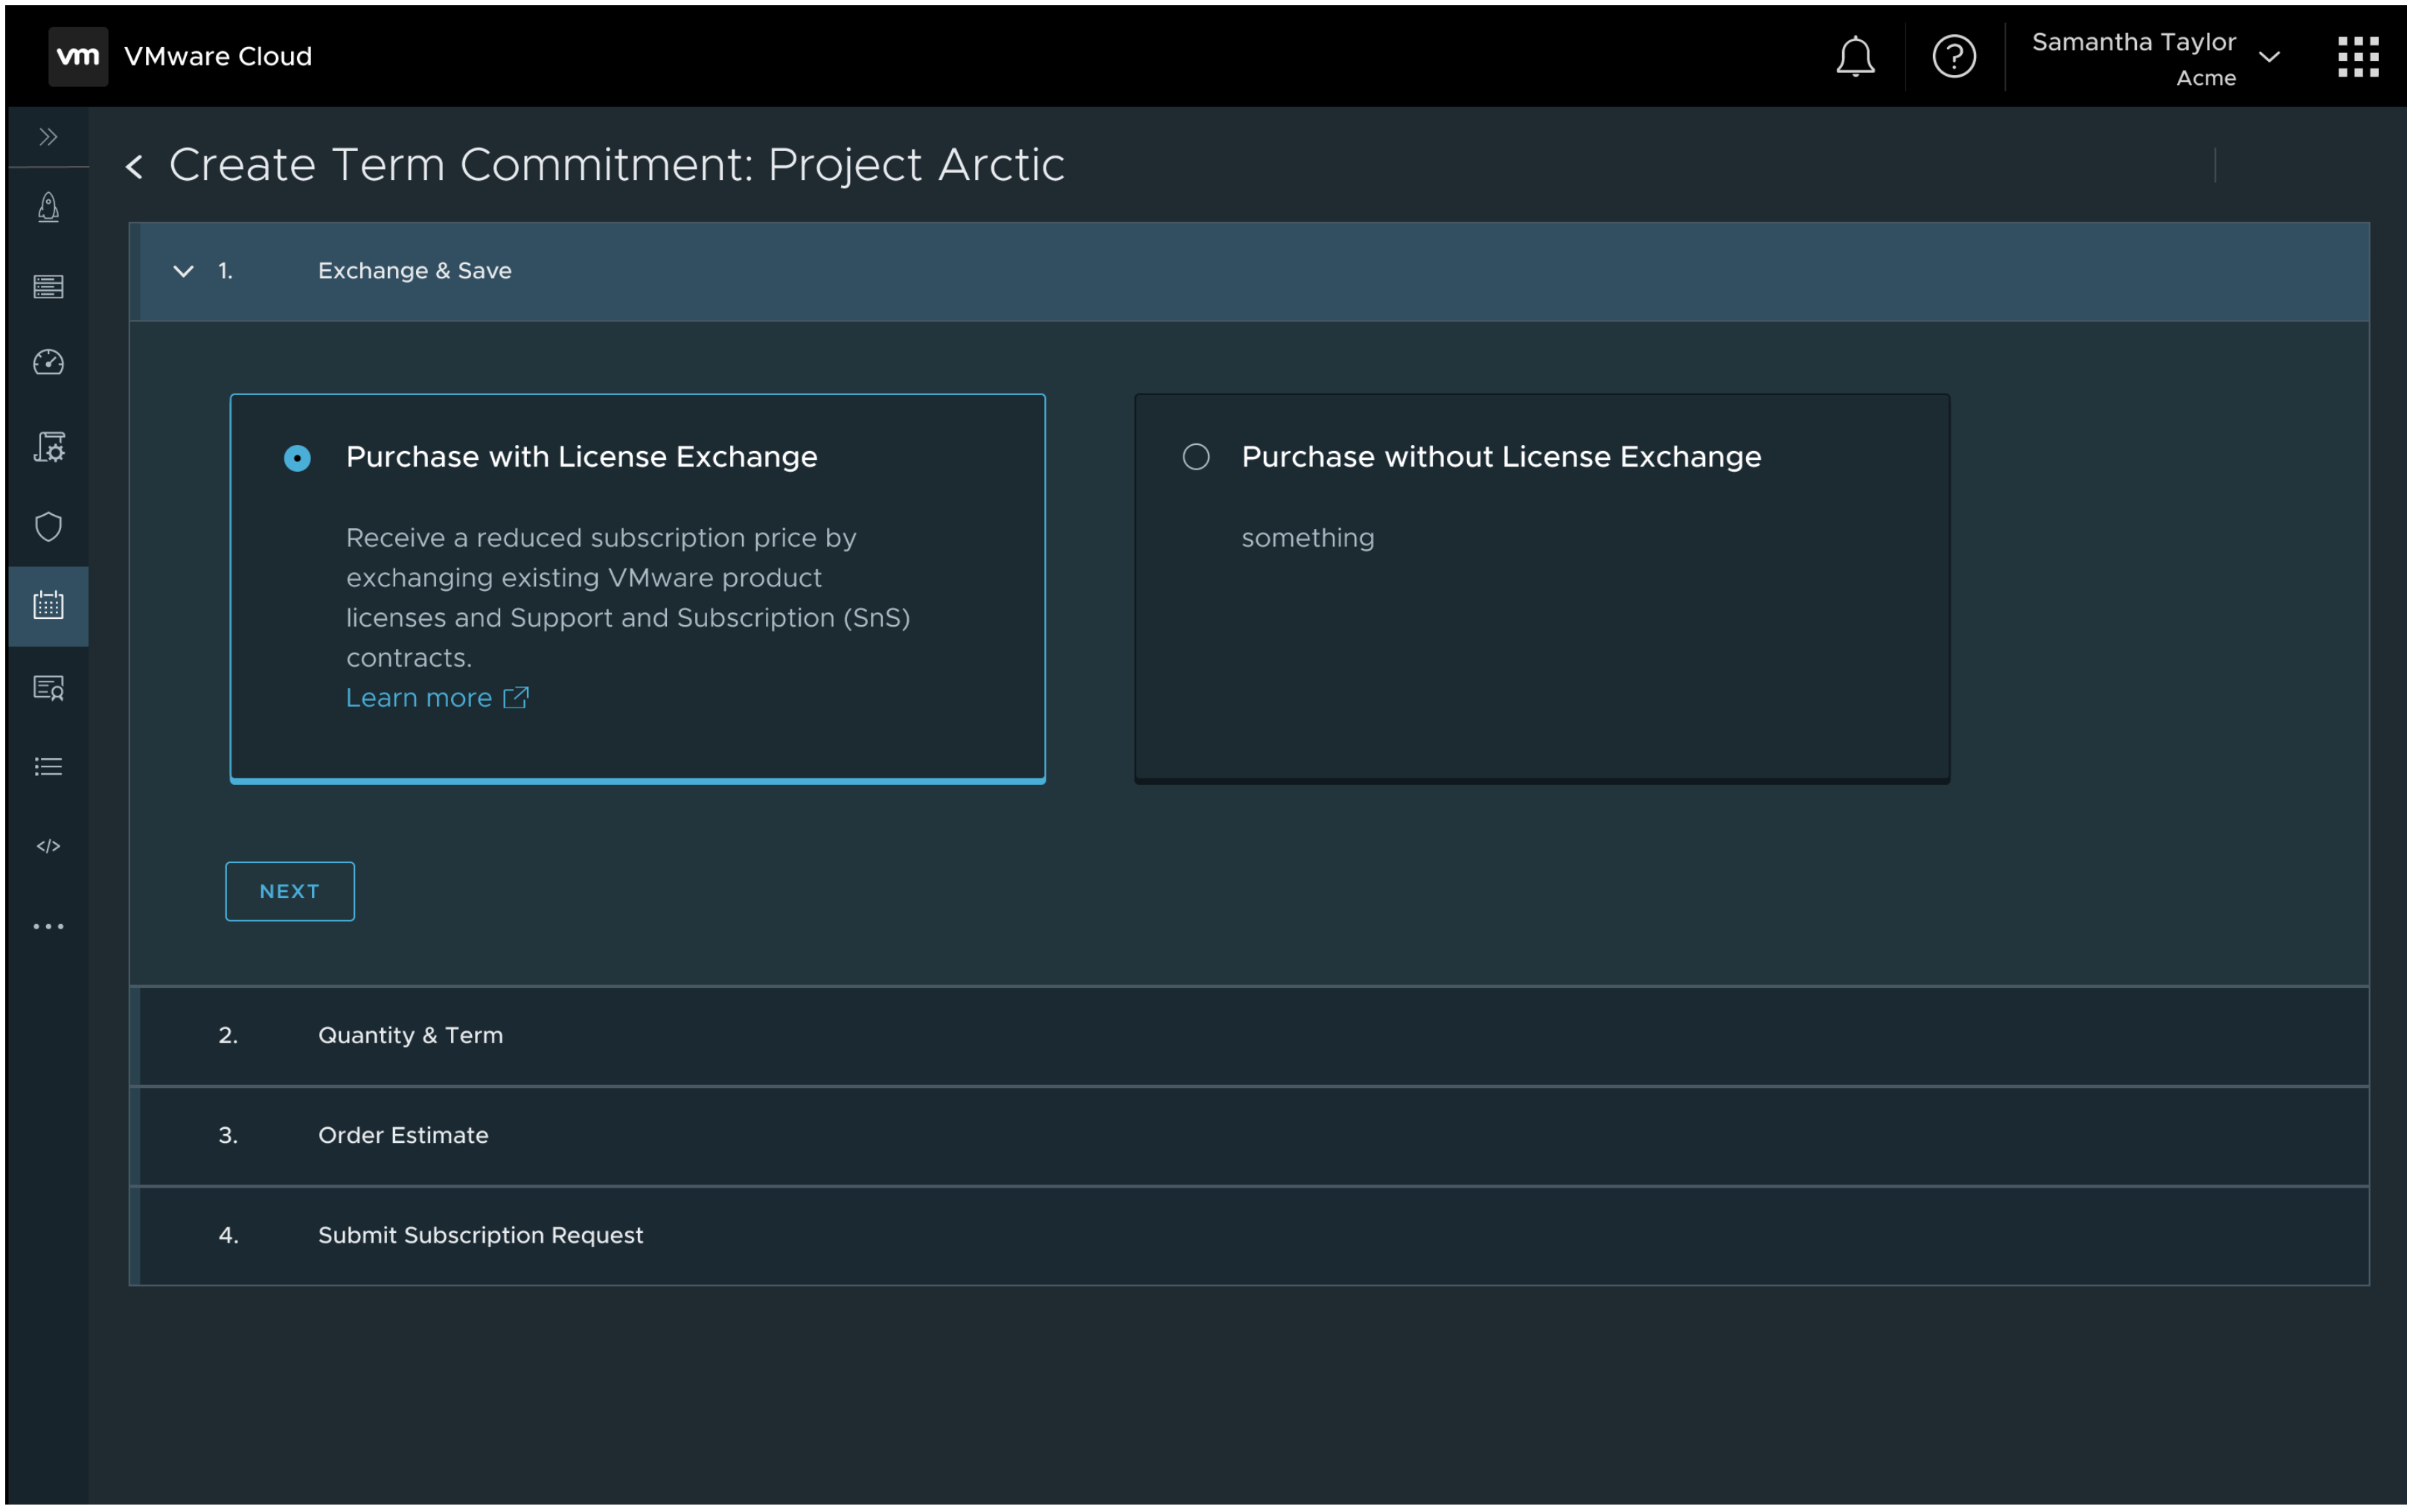Click the notifications bell icon

[x=1855, y=56]
